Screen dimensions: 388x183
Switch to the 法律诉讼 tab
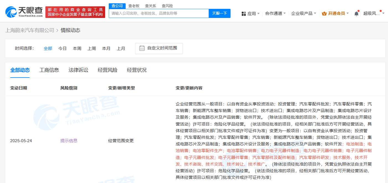78,70
